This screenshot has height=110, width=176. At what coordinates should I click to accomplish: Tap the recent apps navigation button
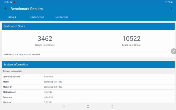click(64, 106)
